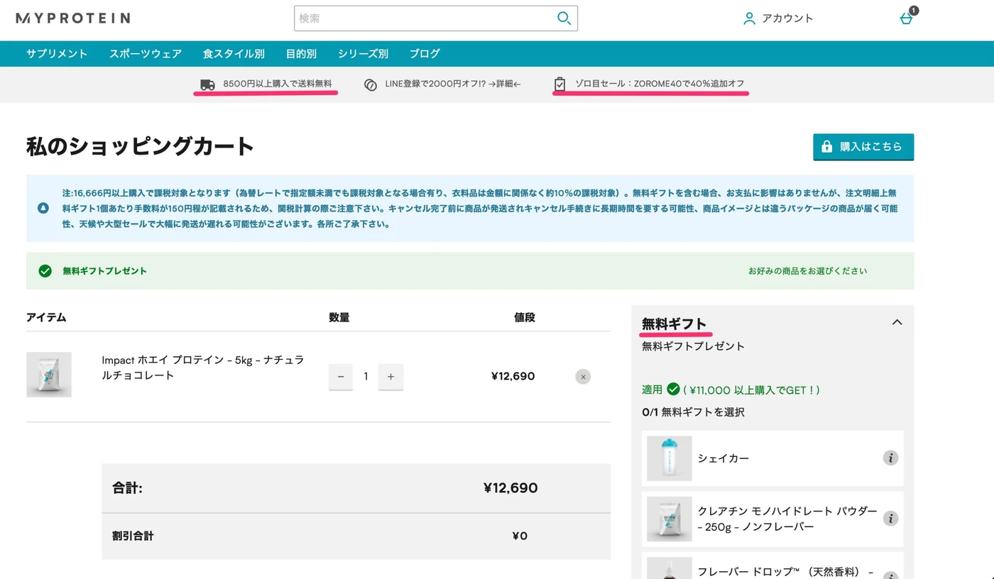Click the 合計 total ¥12,690
Viewport: 994px width, 579px height.
[510, 488]
